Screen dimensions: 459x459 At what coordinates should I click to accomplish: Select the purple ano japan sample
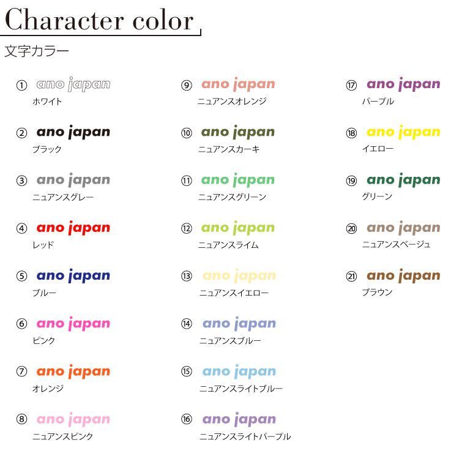(x=403, y=84)
